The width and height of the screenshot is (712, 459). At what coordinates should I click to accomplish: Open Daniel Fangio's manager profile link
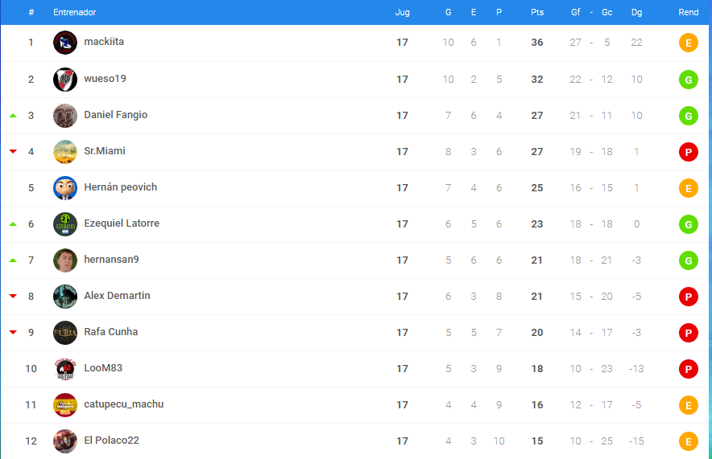point(116,115)
